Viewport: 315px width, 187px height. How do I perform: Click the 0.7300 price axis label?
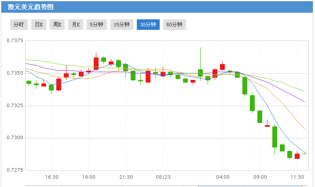tap(14, 138)
